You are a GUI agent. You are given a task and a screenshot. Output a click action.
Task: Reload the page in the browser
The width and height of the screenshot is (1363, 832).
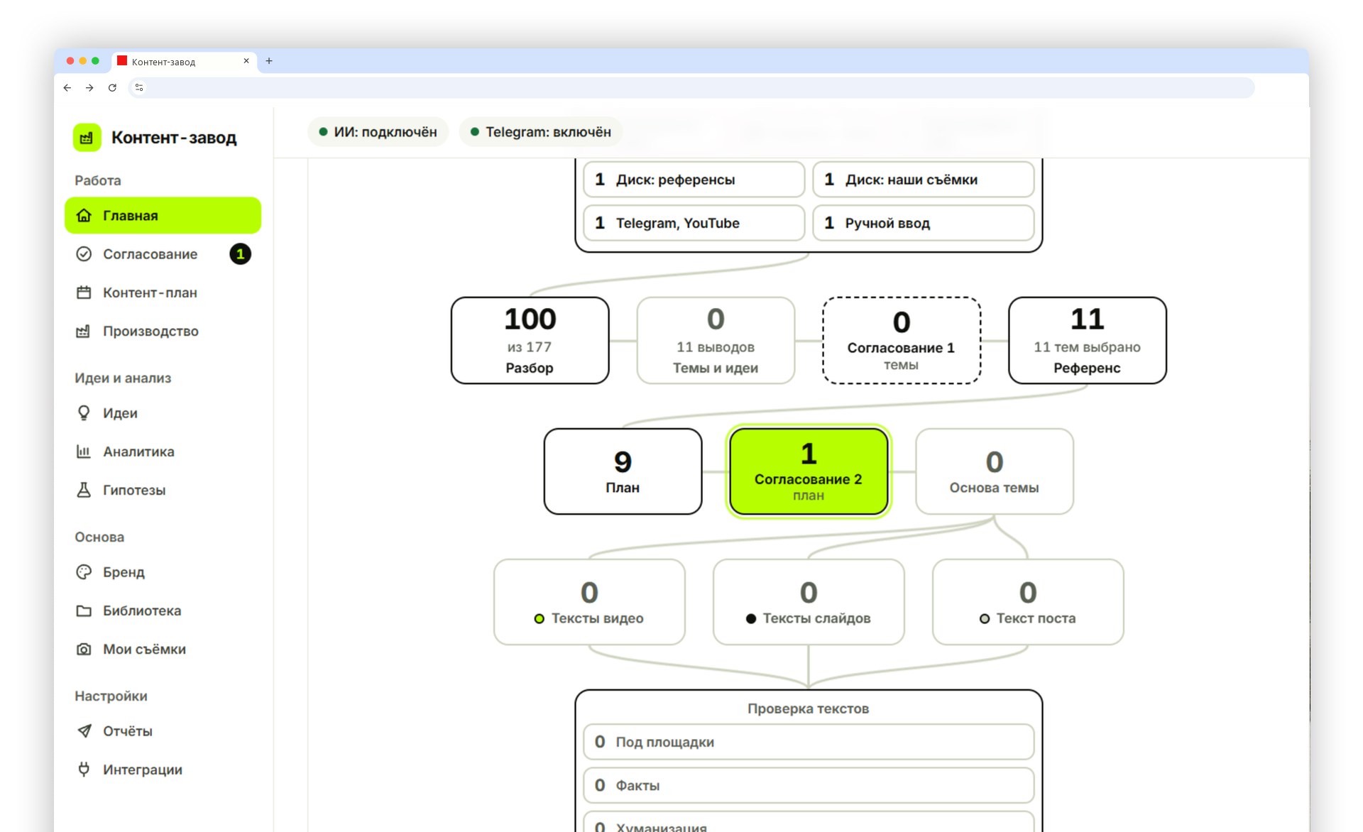tap(112, 87)
